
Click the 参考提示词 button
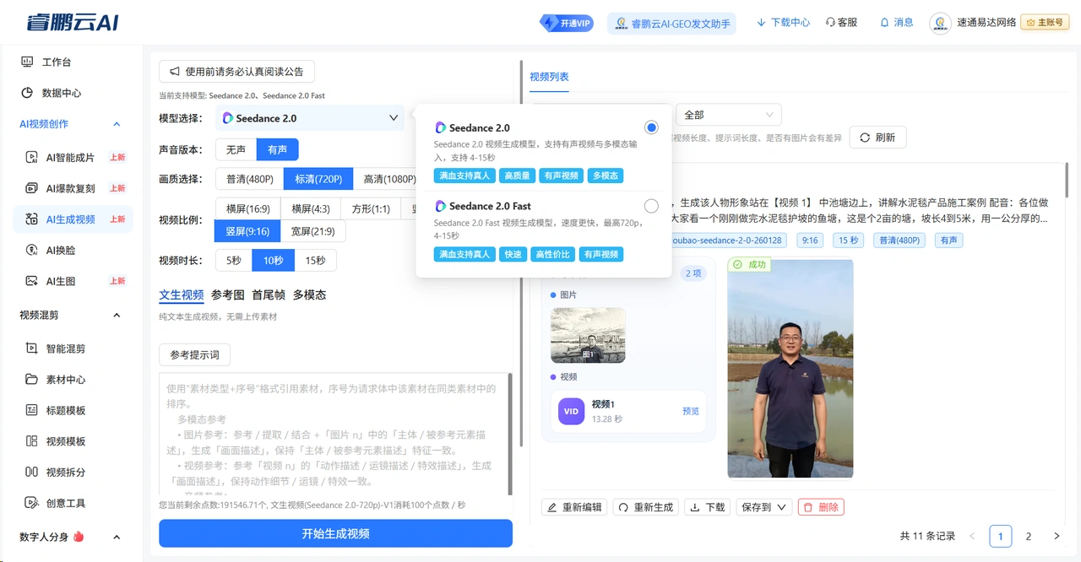point(194,355)
